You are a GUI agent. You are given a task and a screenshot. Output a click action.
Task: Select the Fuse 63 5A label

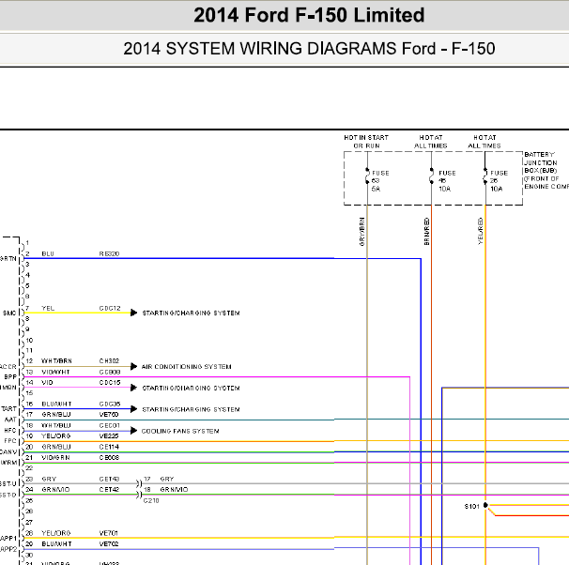tap(380, 181)
